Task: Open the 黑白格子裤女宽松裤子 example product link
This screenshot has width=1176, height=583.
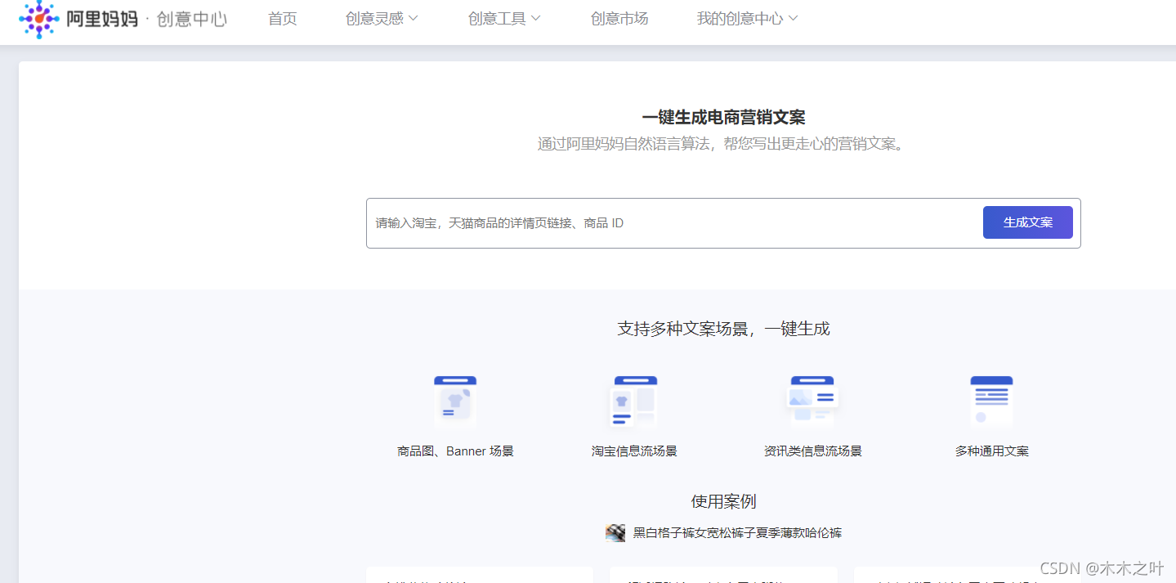Action: (x=737, y=533)
